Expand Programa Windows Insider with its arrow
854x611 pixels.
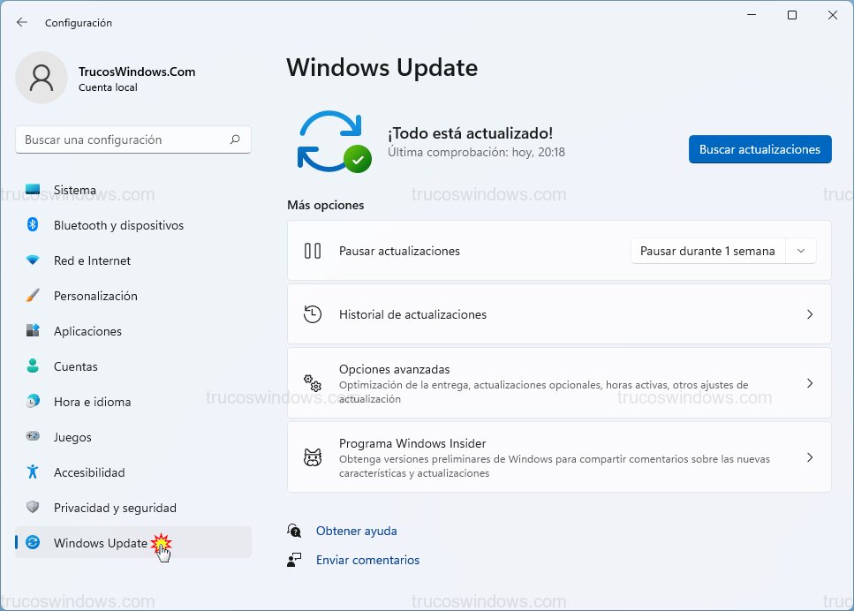[x=810, y=457]
